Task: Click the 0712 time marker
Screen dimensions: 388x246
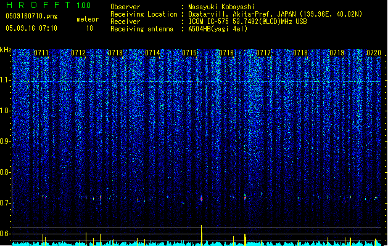Action: point(78,53)
